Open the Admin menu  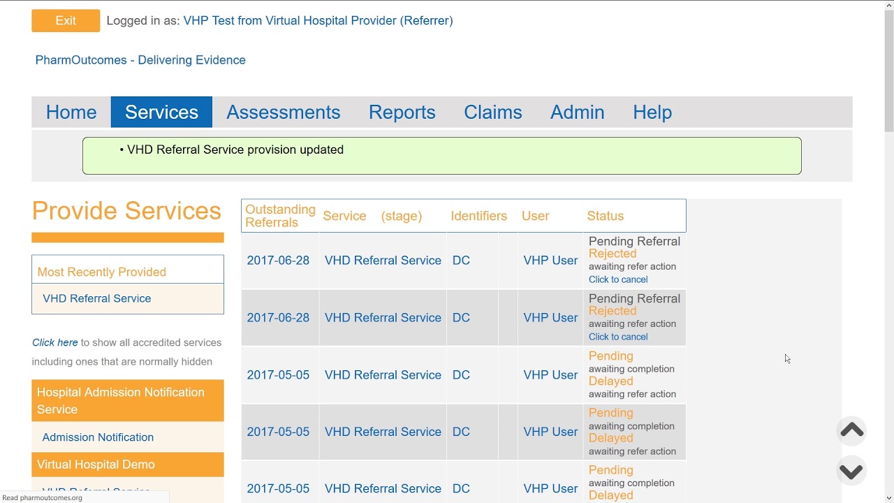click(577, 112)
